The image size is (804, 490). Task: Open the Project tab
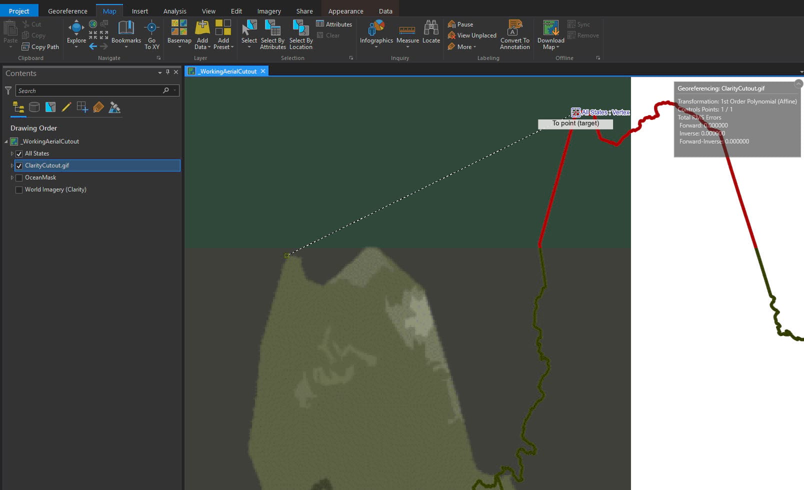point(19,11)
